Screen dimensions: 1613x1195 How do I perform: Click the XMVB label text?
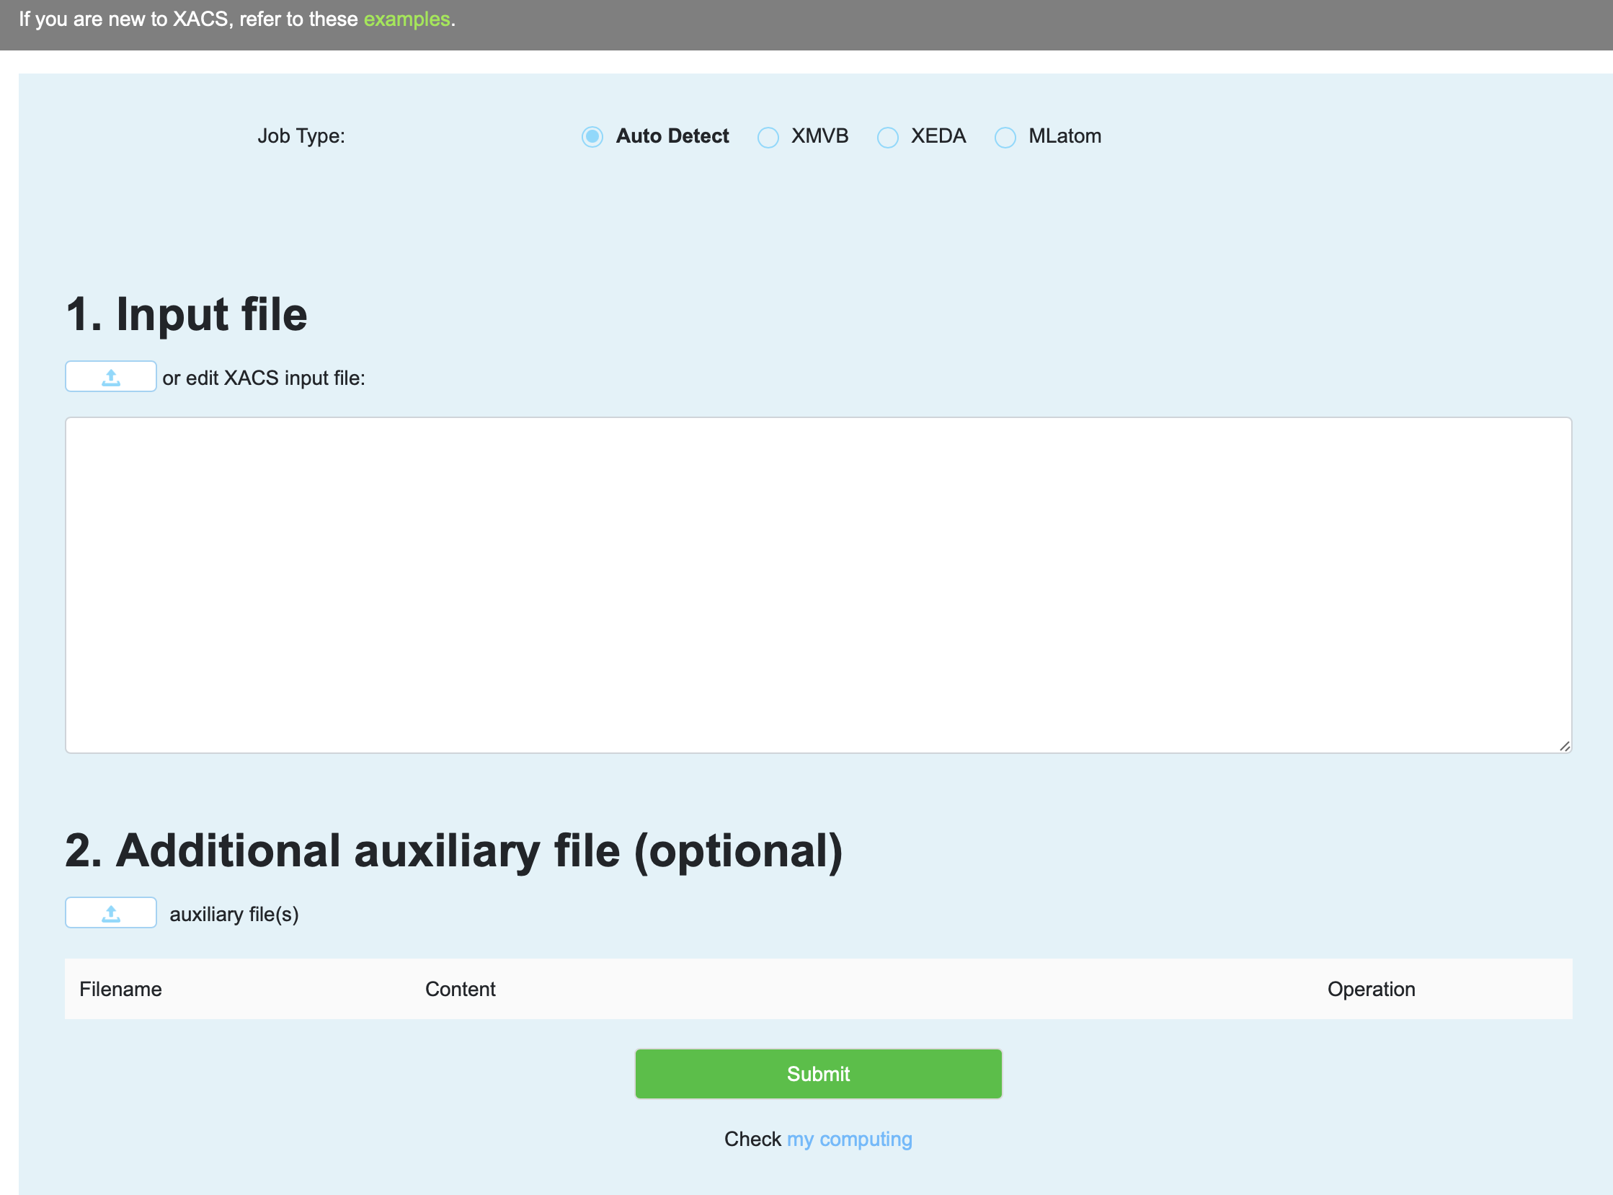click(x=819, y=136)
